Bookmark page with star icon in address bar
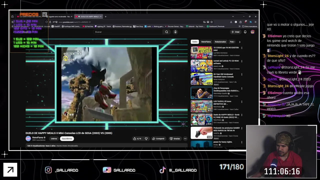The image size is (320, 180). [x=211, y=22]
